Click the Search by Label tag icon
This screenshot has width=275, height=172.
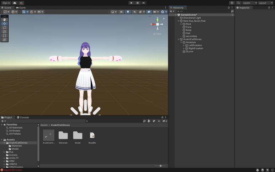coord(154,121)
